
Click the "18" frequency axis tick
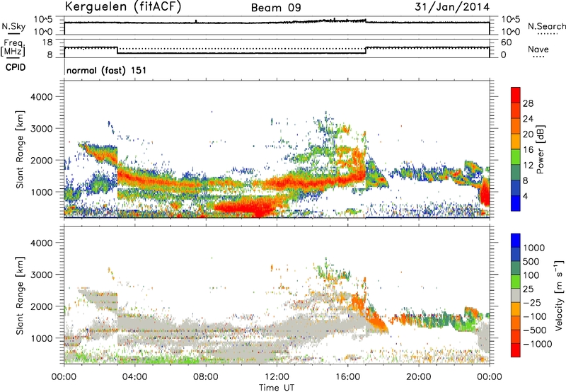point(47,42)
